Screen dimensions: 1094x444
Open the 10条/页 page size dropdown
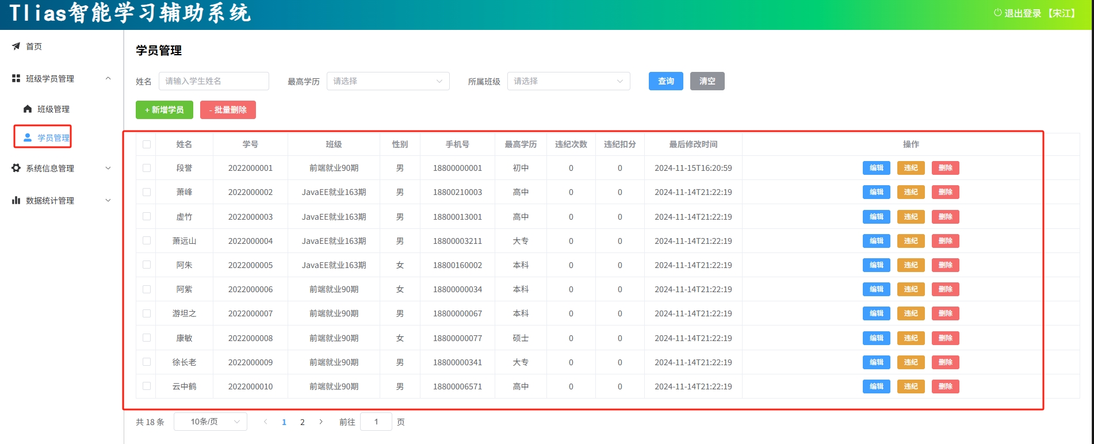pos(211,422)
